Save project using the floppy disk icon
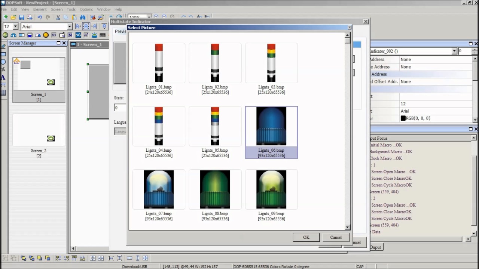Viewport: 479px width, 269px height. point(21,17)
